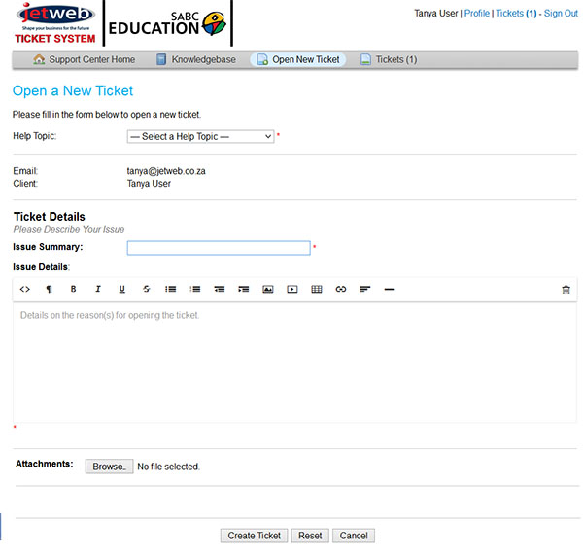This screenshot has height=554, width=583.
Task: Insert an unordered bullet list
Action: pyautogui.click(x=171, y=290)
